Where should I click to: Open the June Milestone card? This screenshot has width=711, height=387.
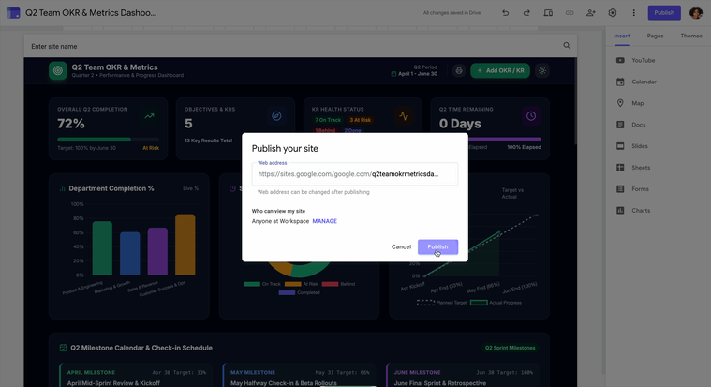(463, 375)
